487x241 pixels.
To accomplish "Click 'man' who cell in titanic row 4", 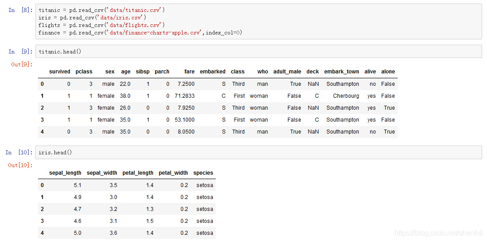I will pyautogui.click(x=262, y=132).
